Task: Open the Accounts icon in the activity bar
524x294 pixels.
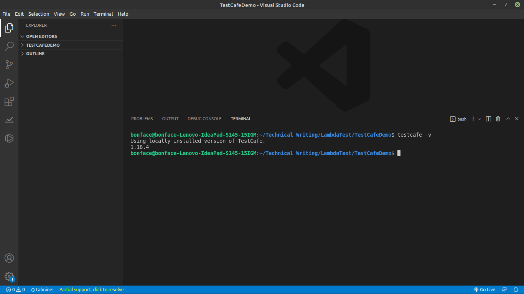Action: [9, 258]
